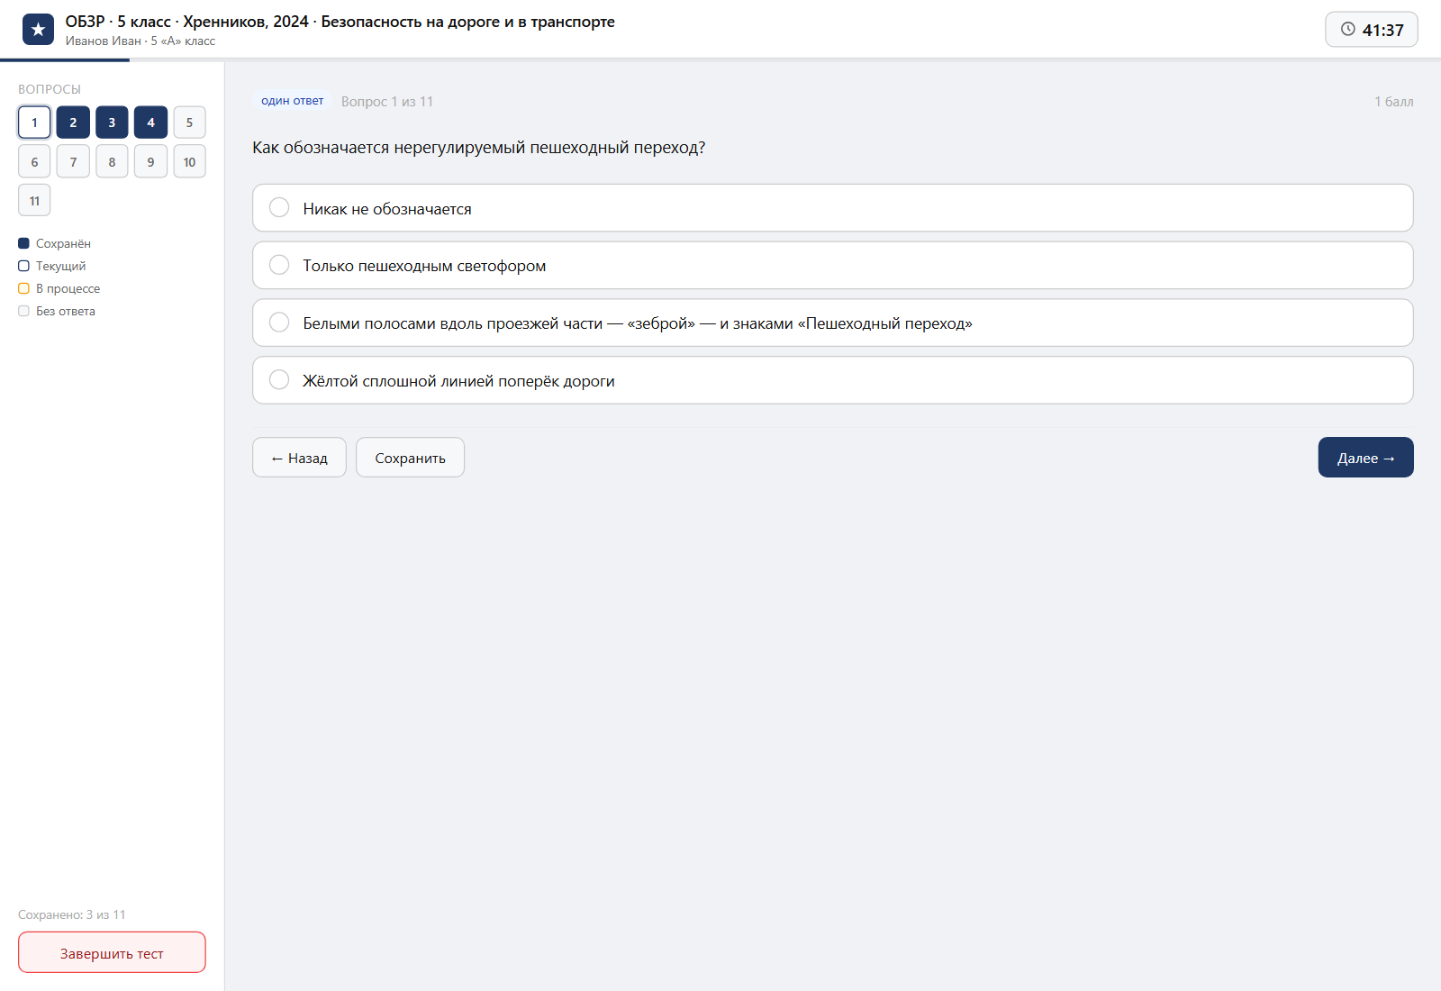Click the «Без ответа» legend entry

(x=57, y=311)
